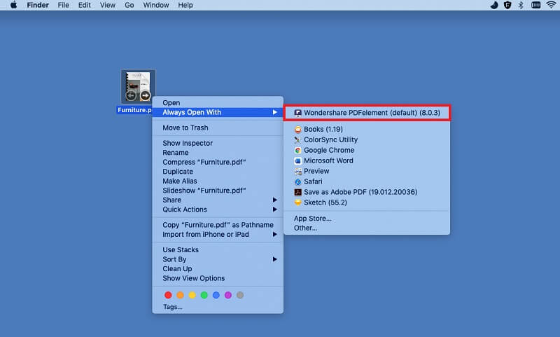Expand the Always Open With submenu arrow
The image size is (560, 337).
pyautogui.click(x=274, y=112)
